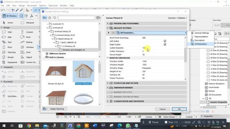This screenshot has height=129, width=230.
Task: Pause the screen recording
Action: pyautogui.click(x=153, y=122)
